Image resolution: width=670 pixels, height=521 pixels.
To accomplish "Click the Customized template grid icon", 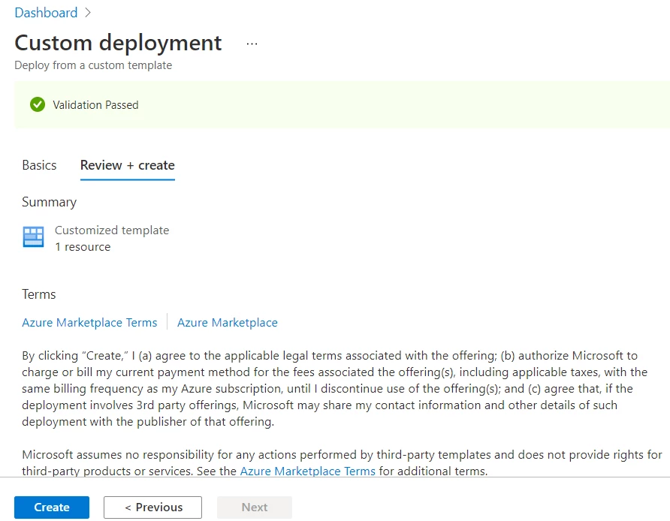I will point(33,236).
